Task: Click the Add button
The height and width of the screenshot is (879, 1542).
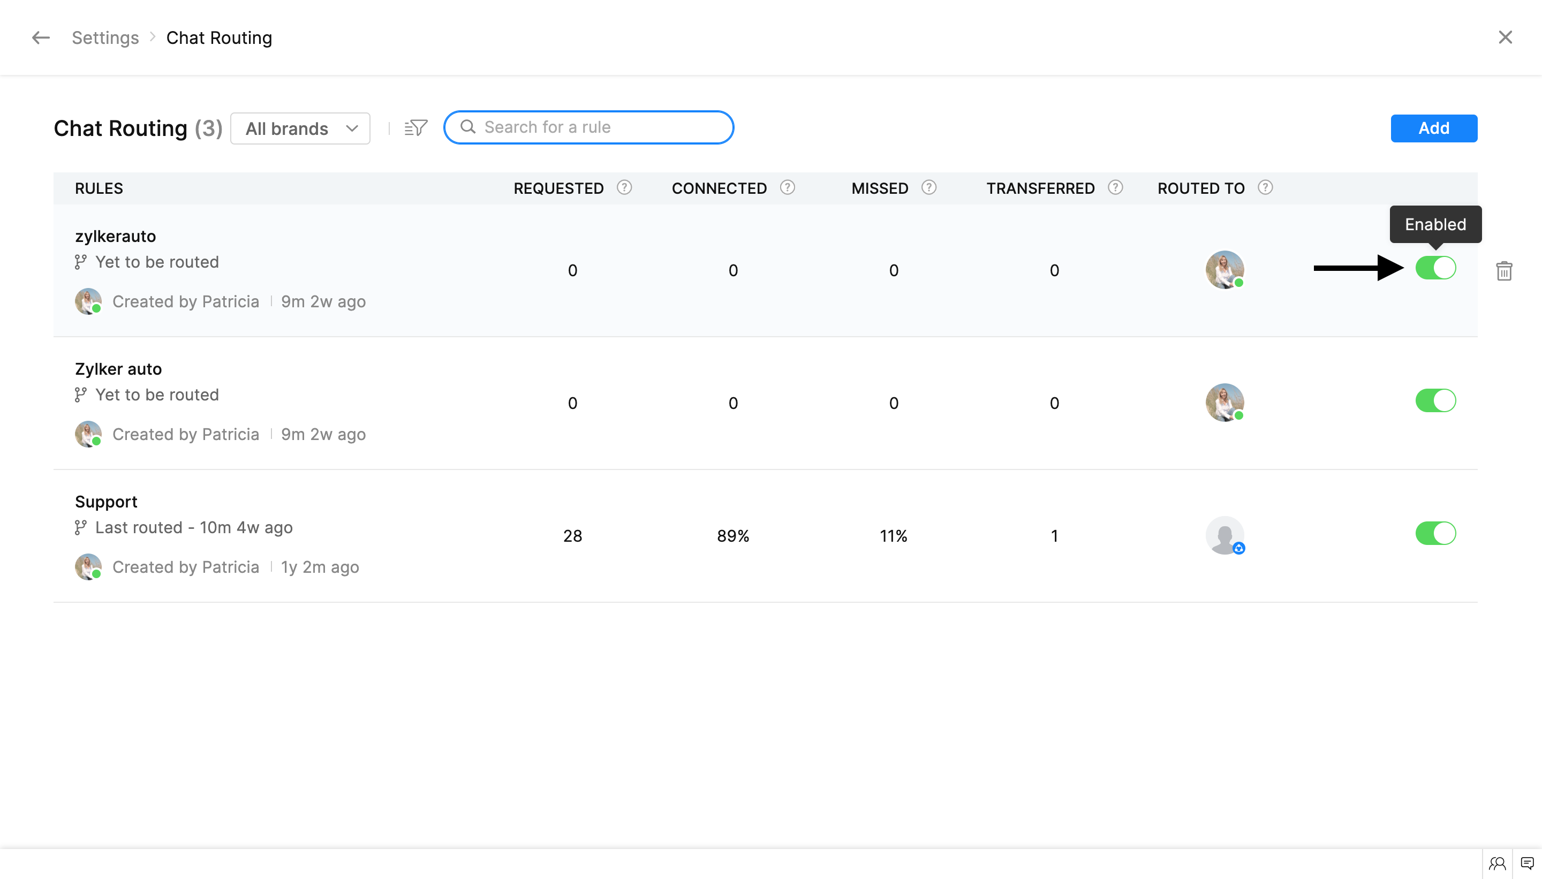Action: [x=1433, y=128]
